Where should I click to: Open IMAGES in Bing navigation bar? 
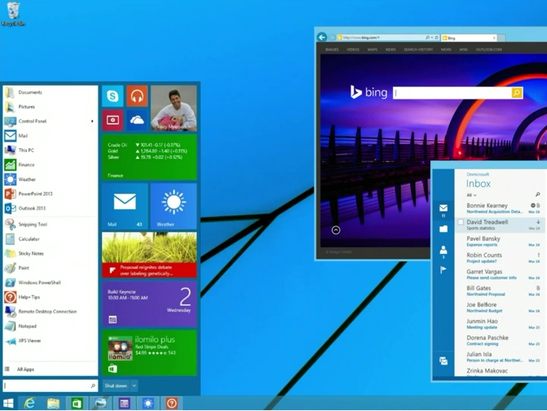(332, 49)
